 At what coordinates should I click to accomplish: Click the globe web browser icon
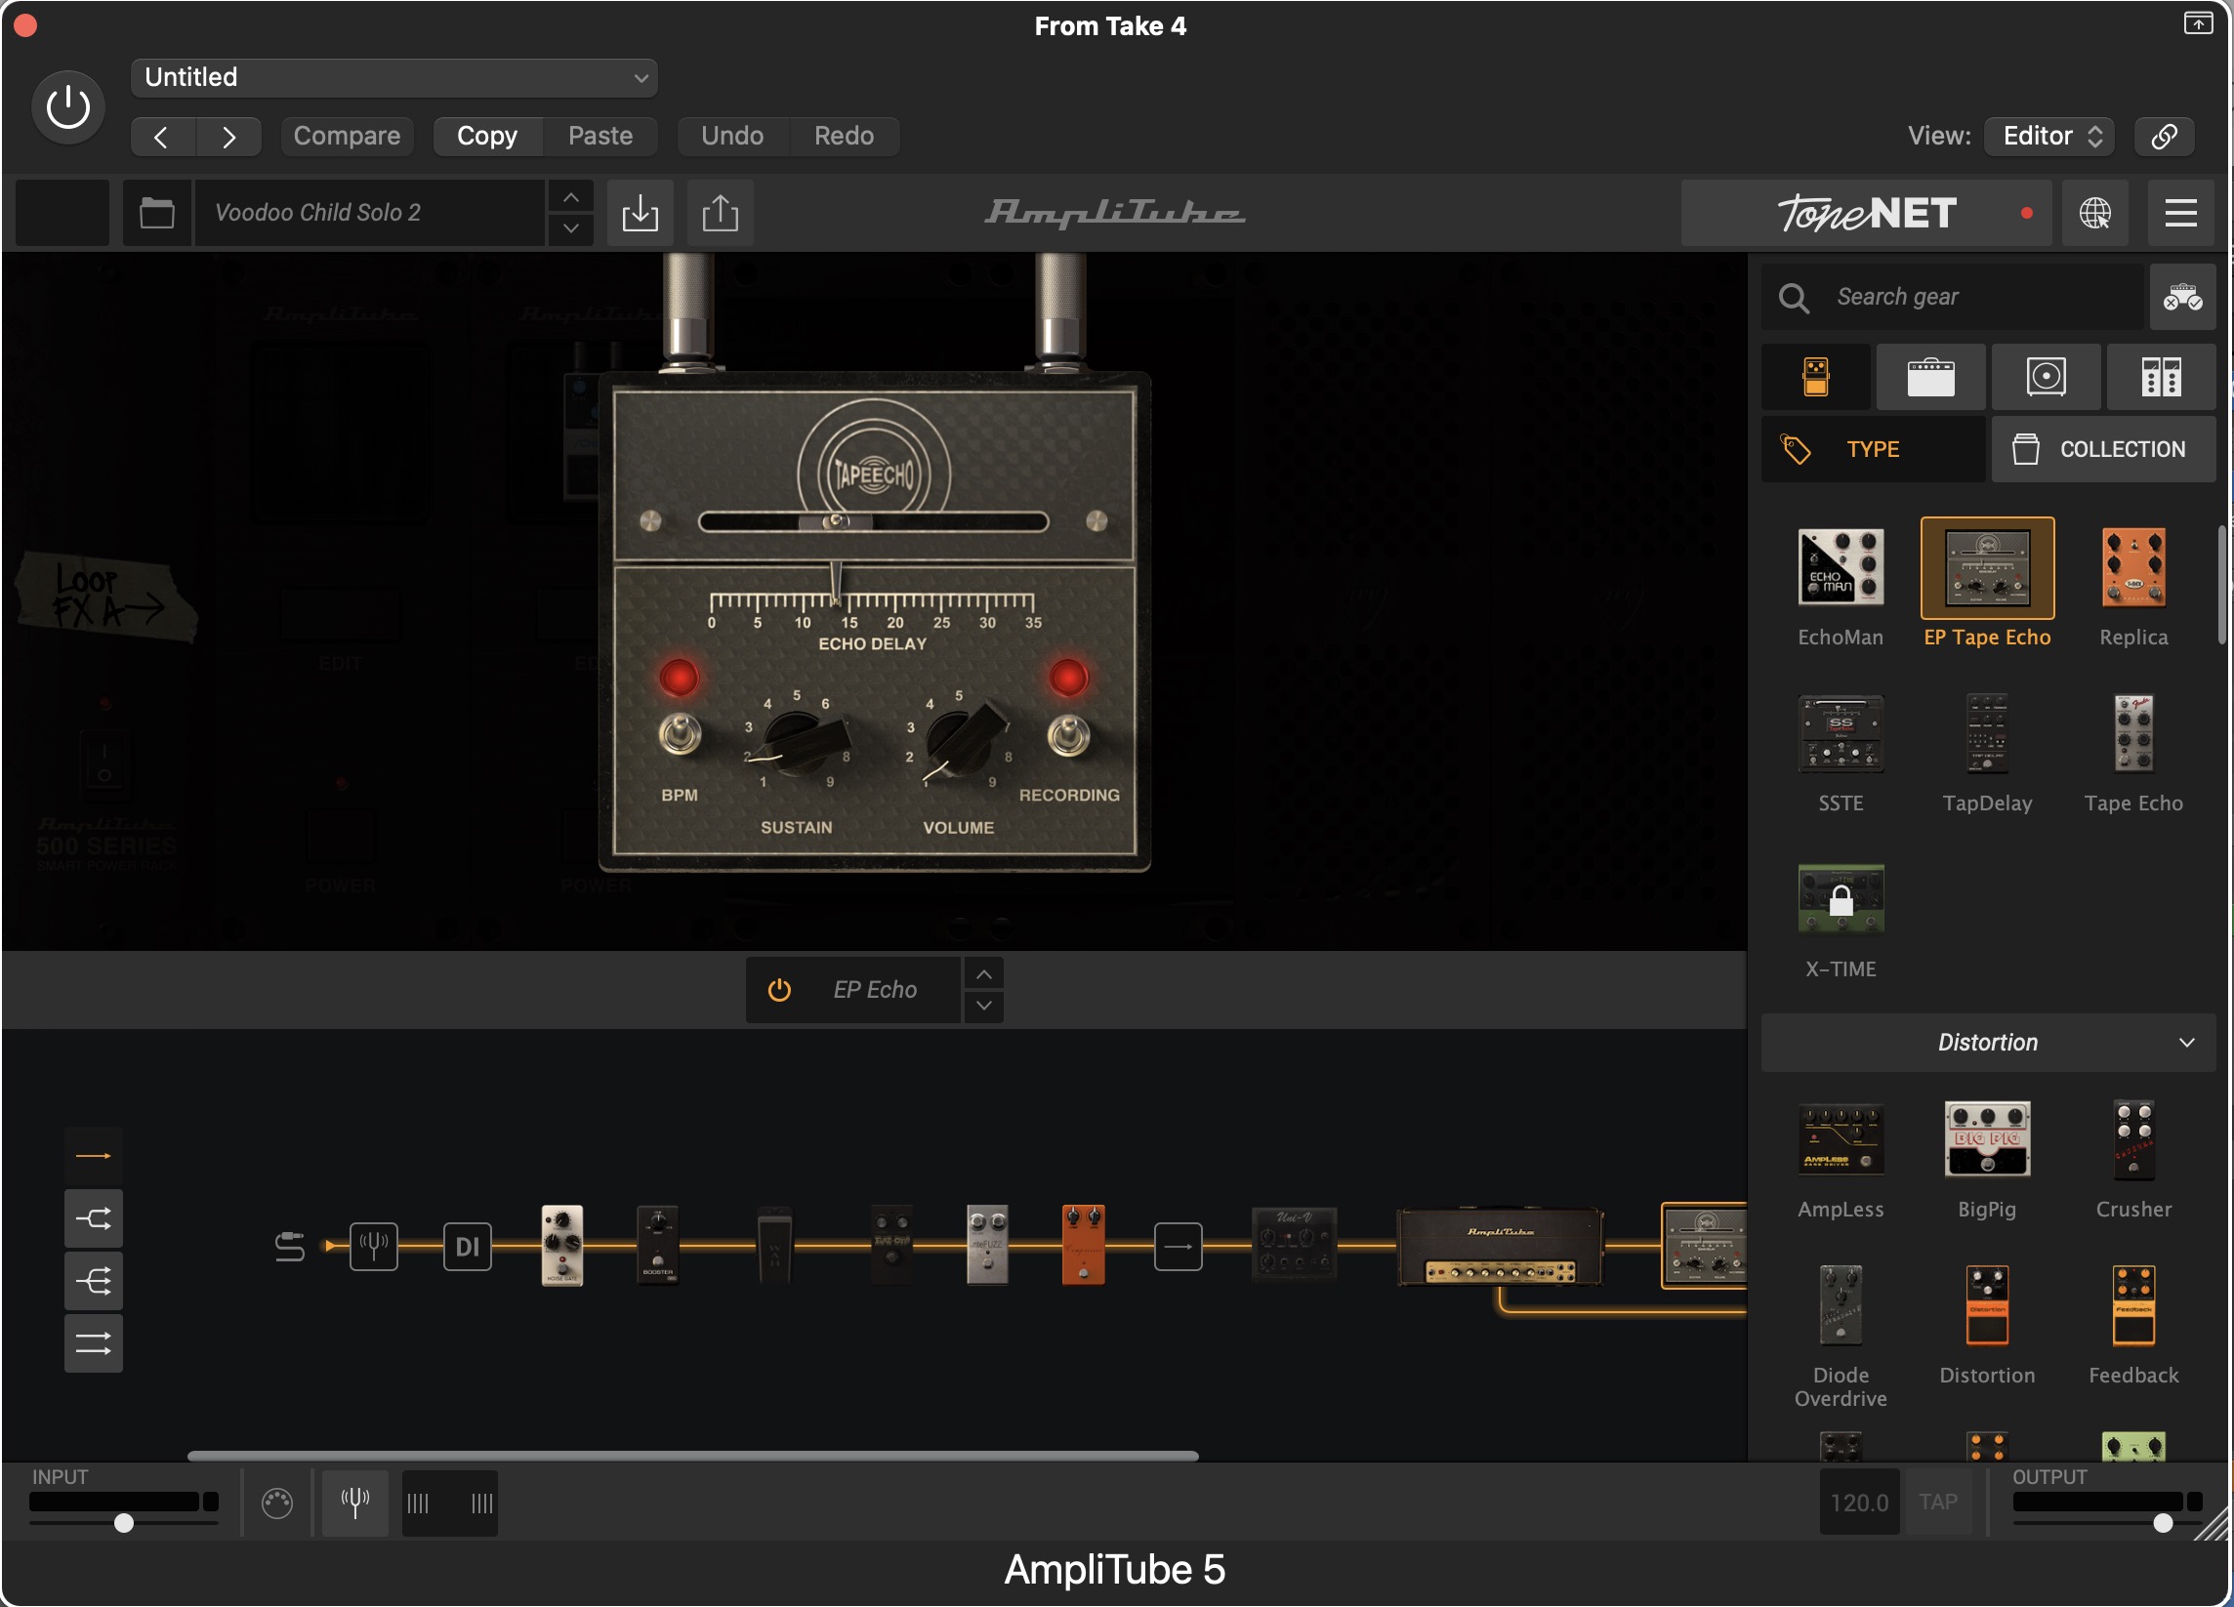[x=2095, y=213]
